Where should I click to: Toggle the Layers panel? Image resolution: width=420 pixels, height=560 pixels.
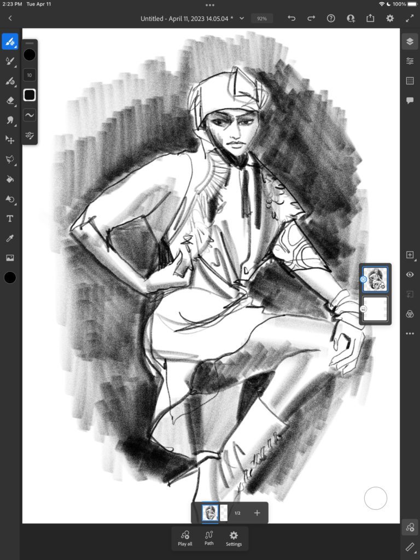(410, 42)
